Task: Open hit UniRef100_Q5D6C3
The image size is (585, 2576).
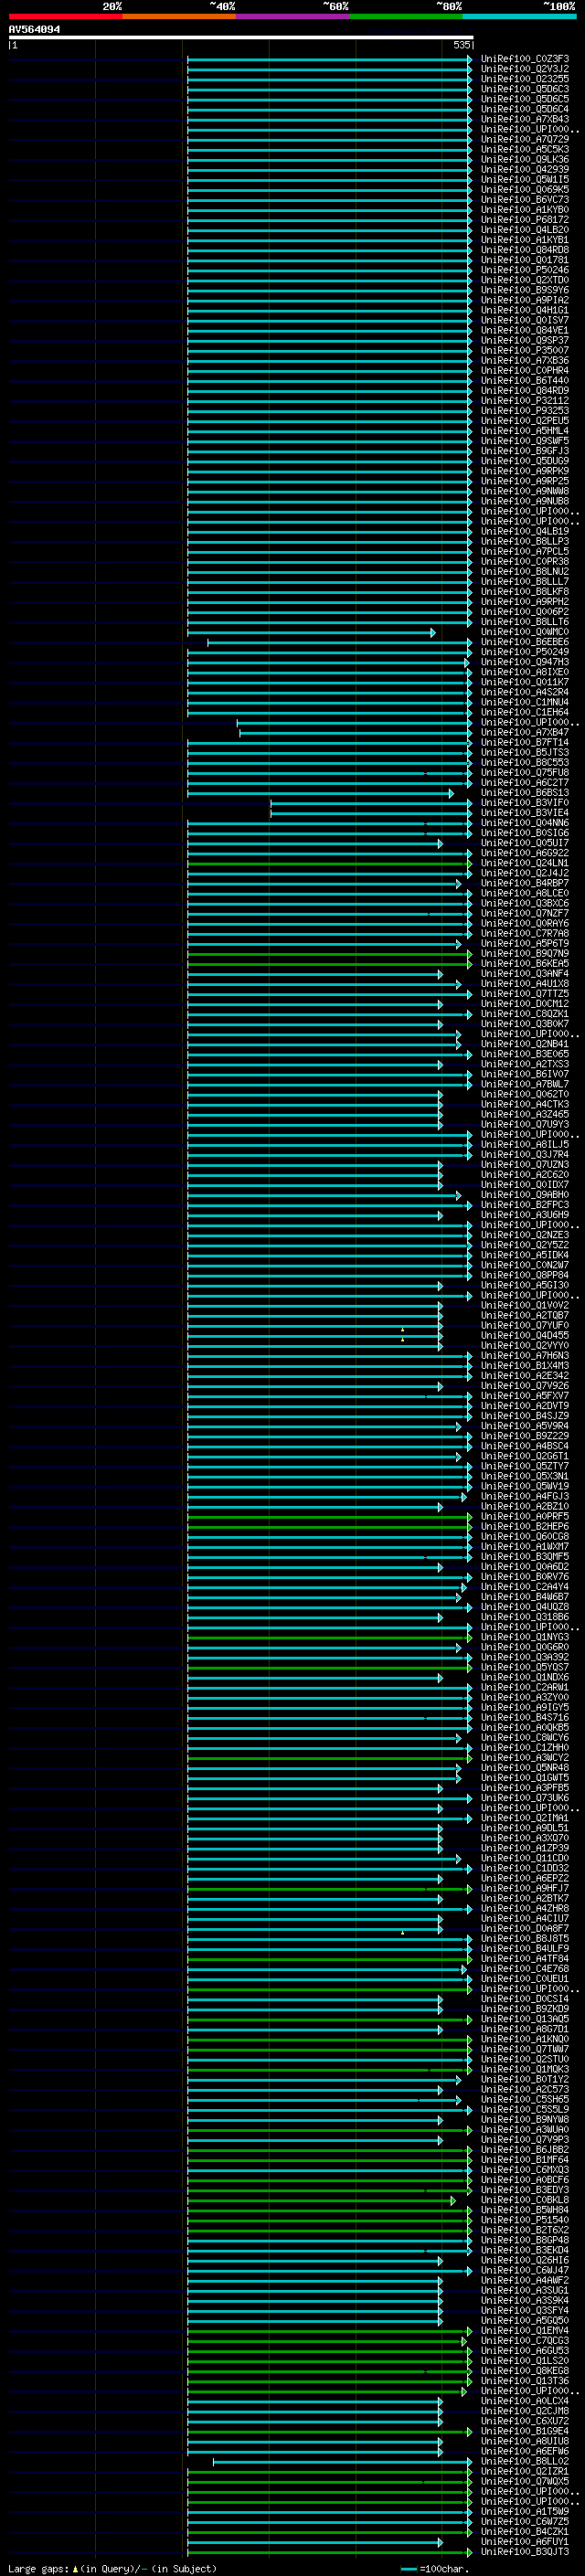Action: point(525,89)
